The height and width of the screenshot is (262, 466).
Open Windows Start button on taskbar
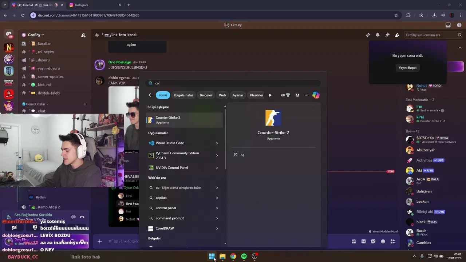click(212, 256)
